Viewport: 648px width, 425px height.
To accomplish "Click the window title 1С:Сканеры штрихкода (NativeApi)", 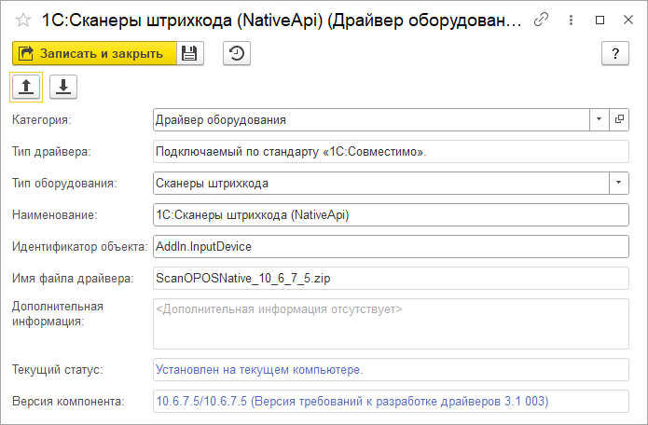I will coord(282,20).
